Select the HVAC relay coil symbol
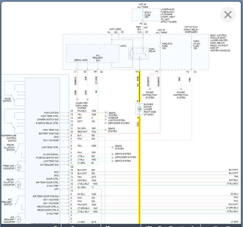This screenshot has width=243, height=227. 131,53
